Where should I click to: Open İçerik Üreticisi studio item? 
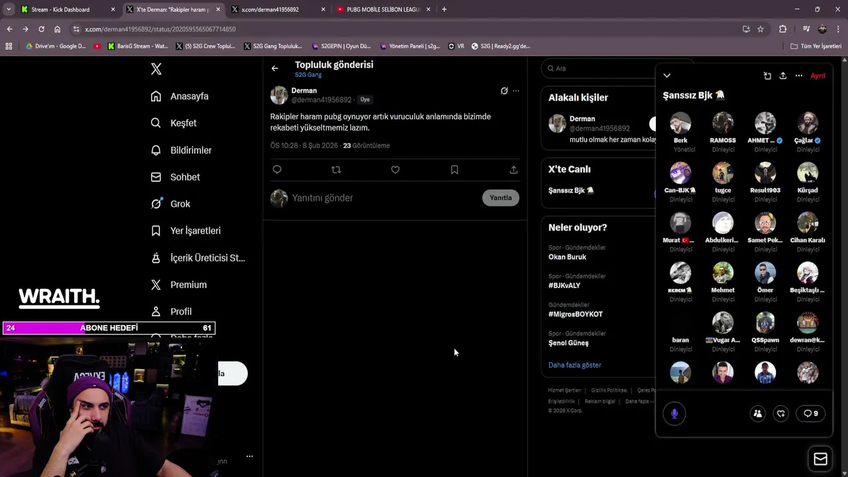(x=198, y=258)
